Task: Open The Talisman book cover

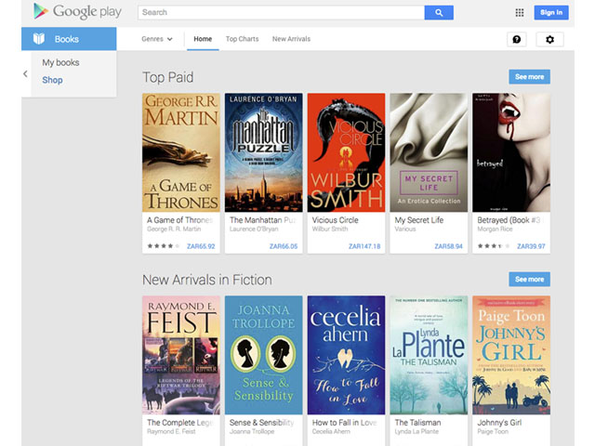Action: click(x=429, y=355)
